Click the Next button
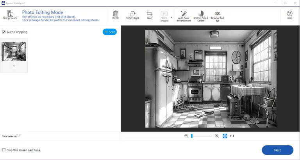Screen dimensions: 300x160 [x=277, y=150]
